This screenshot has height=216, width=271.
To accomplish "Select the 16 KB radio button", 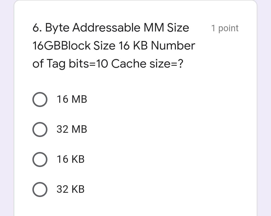I will point(40,159).
